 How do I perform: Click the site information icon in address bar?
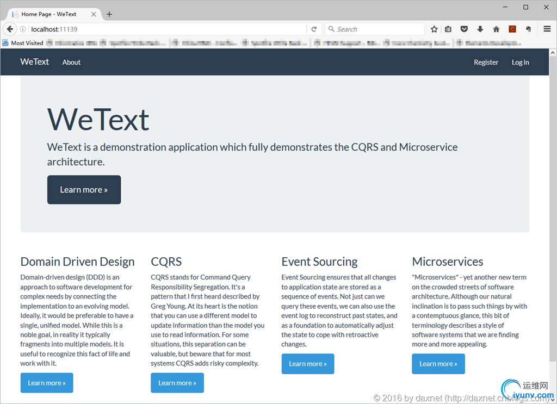23,29
